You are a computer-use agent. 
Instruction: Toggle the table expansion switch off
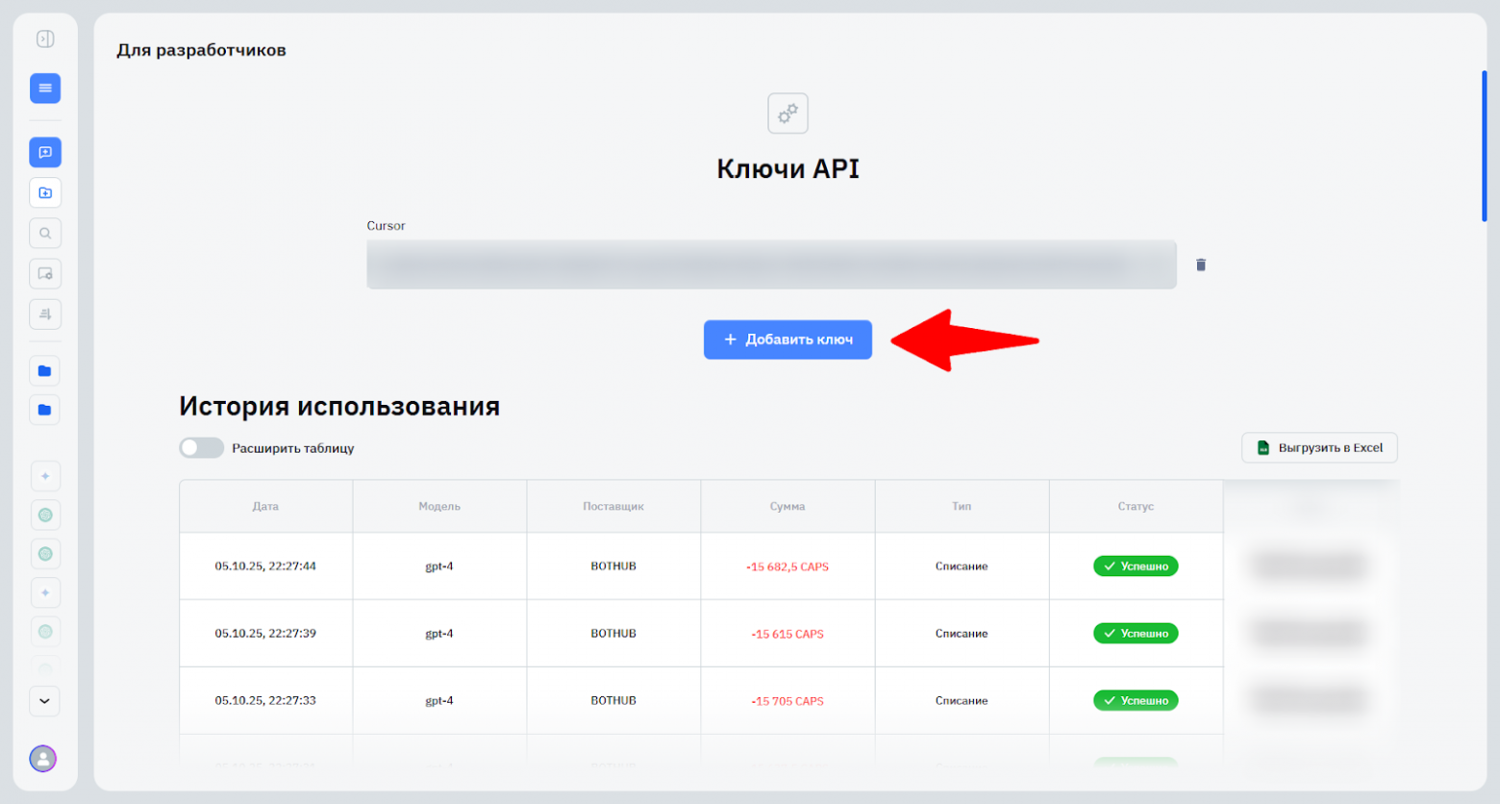click(201, 447)
